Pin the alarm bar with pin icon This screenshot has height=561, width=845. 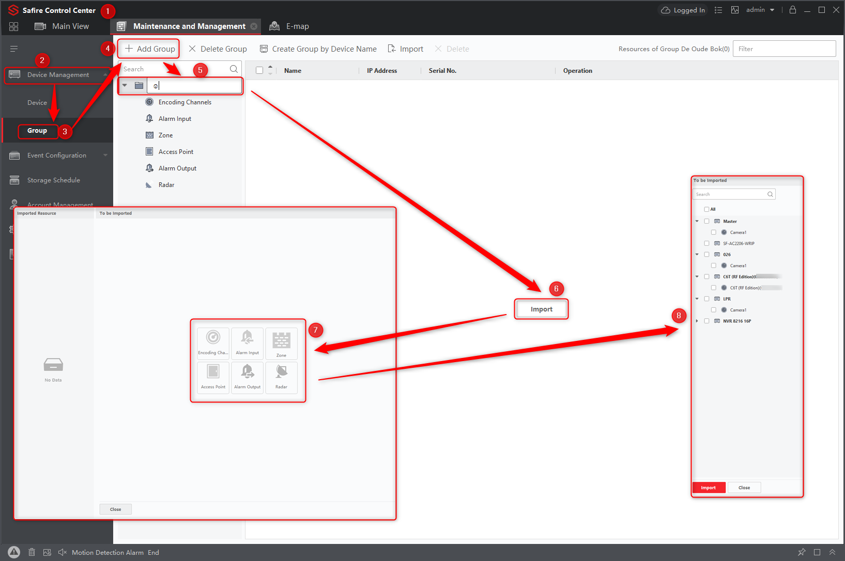click(802, 552)
